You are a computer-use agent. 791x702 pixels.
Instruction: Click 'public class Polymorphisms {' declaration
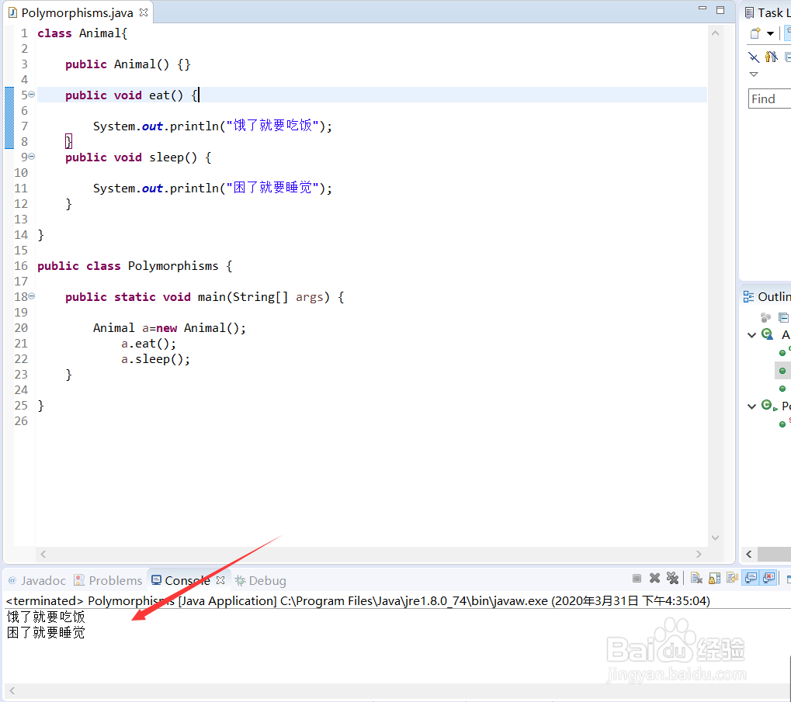click(x=135, y=266)
